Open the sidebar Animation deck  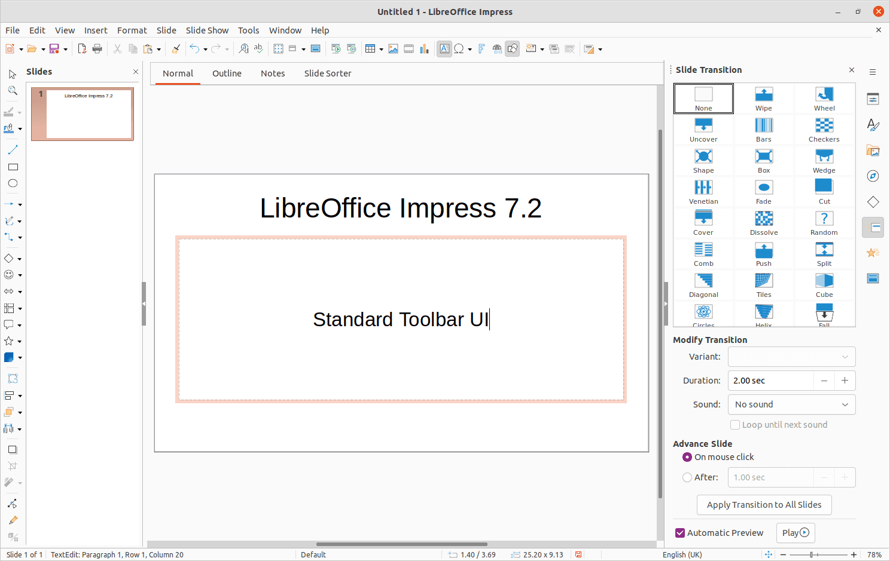873,253
